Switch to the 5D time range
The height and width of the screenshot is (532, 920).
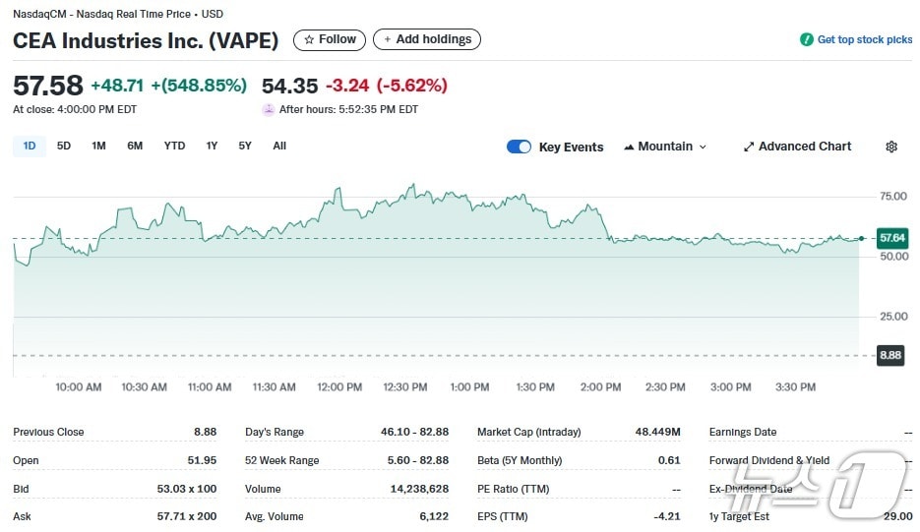[x=64, y=147]
